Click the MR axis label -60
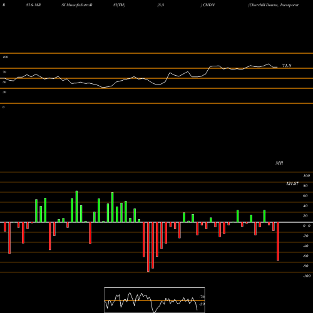 tap(305, 256)
